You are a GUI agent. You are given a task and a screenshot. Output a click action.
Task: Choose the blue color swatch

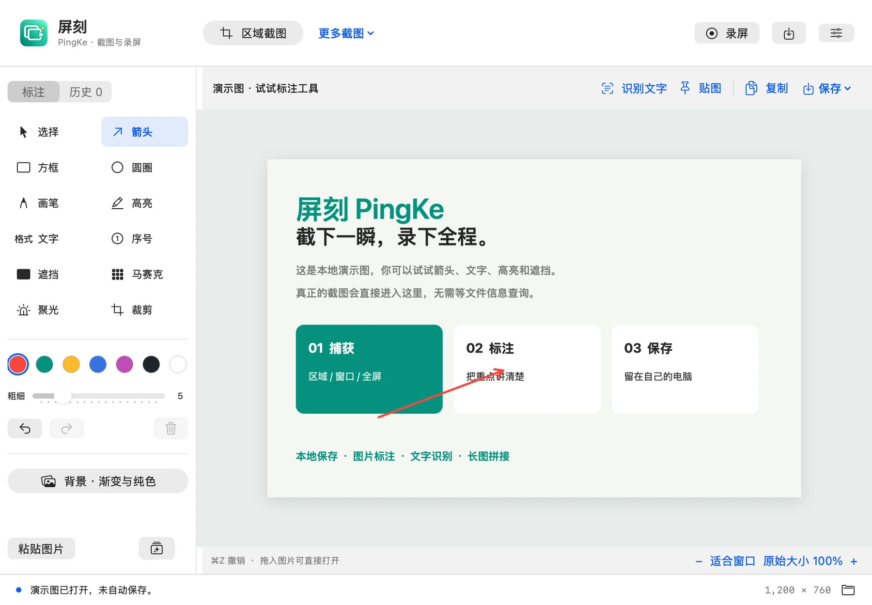[98, 364]
